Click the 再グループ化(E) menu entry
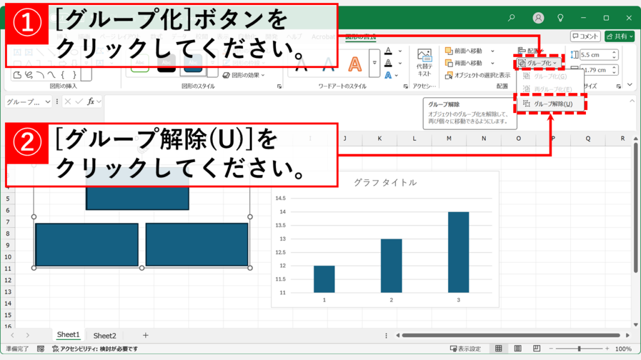 550,89
